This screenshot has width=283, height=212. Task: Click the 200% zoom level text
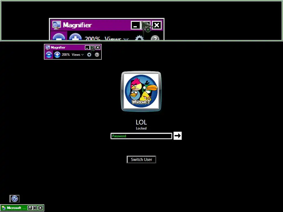(x=66, y=55)
